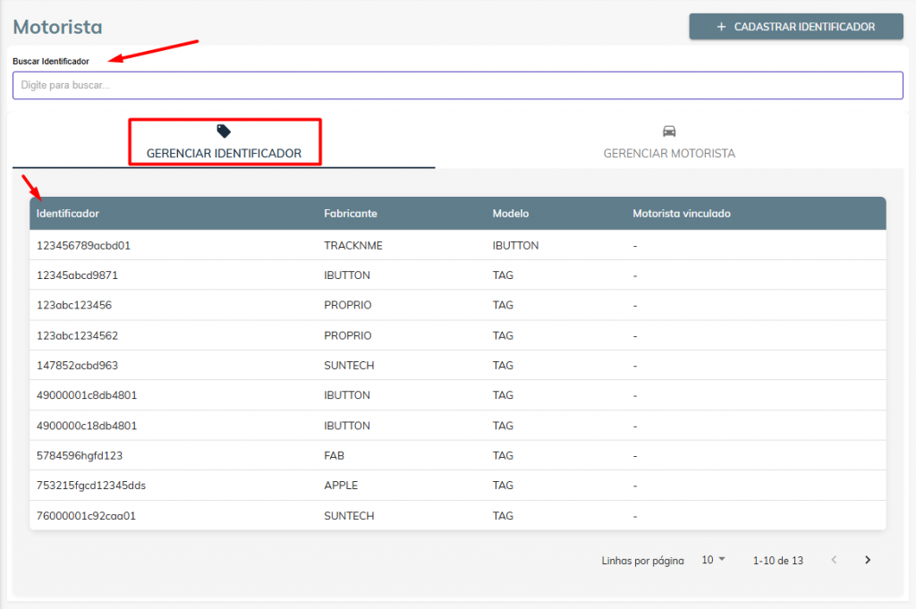Click the tag icon above Gerenciar Identificador
Screen dimensions: 916x609
point(224,131)
